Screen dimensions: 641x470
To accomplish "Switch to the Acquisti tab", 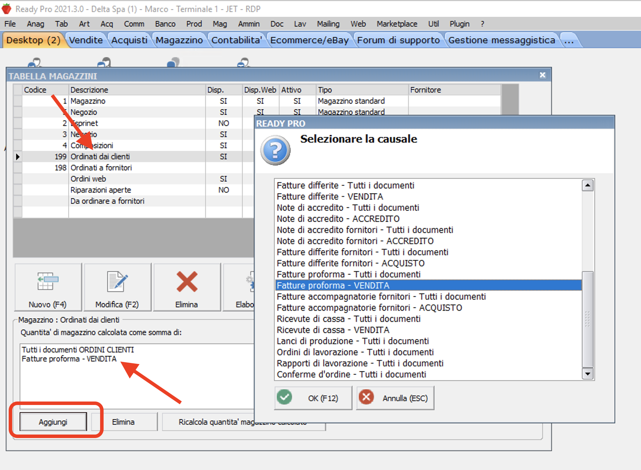I will (x=129, y=40).
